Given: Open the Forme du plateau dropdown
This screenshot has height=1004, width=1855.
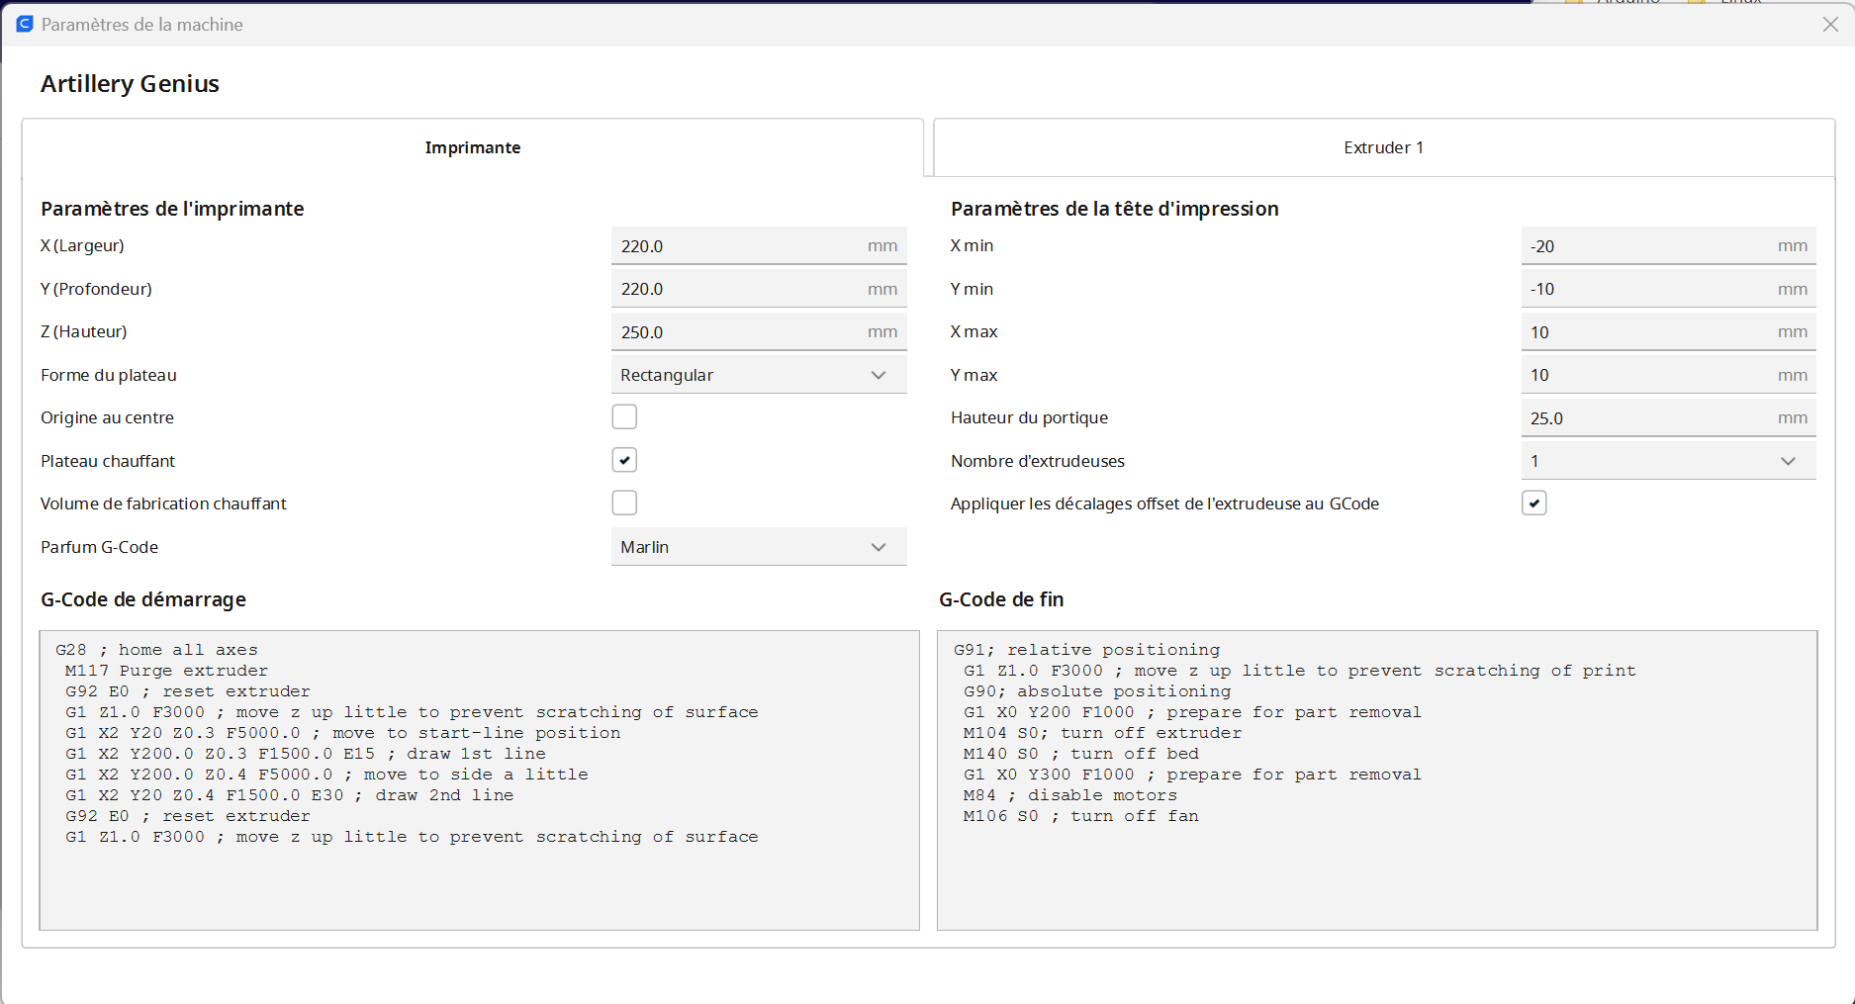Looking at the screenshot, I should coord(759,375).
